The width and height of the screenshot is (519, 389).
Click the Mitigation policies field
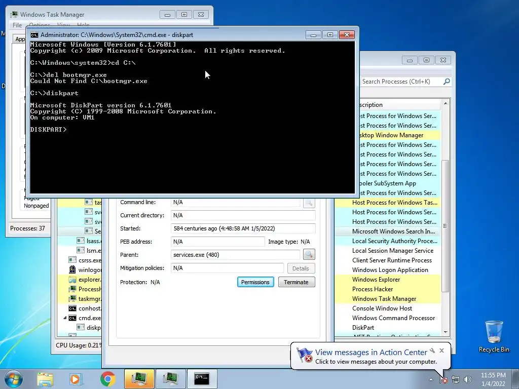[x=227, y=268]
